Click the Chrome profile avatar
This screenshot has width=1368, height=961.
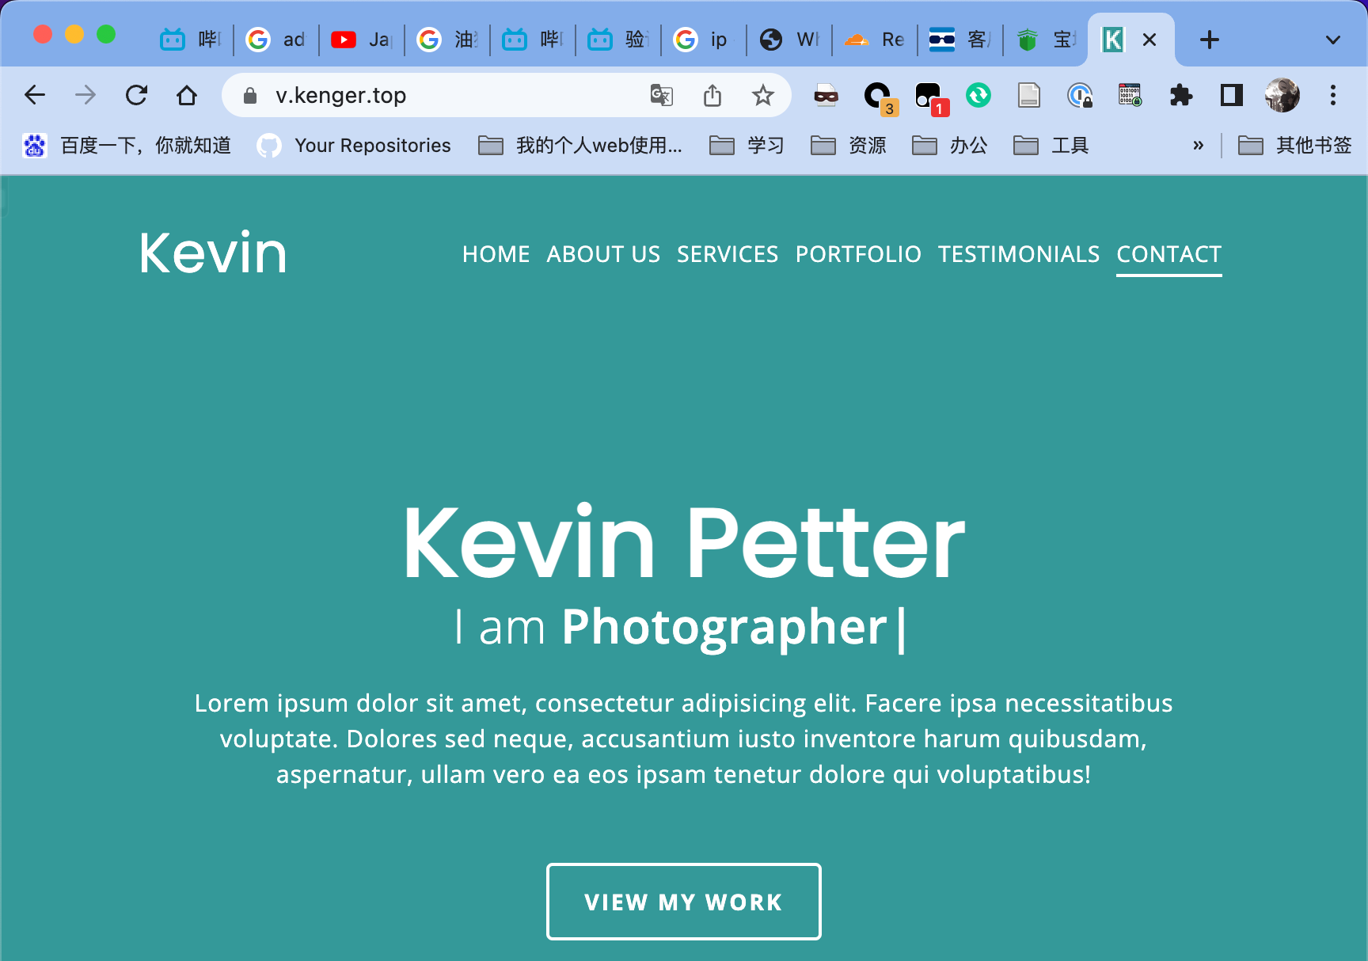pyautogui.click(x=1281, y=95)
